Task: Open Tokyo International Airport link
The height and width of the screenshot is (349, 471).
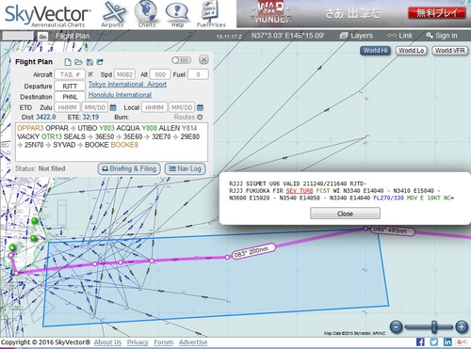Action: coord(127,85)
